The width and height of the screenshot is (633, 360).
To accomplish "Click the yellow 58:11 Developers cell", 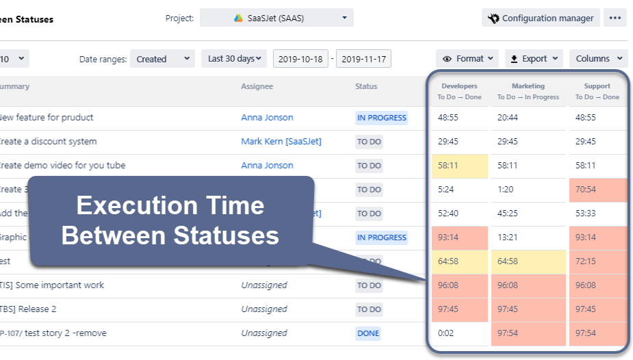I will (460, 166).
